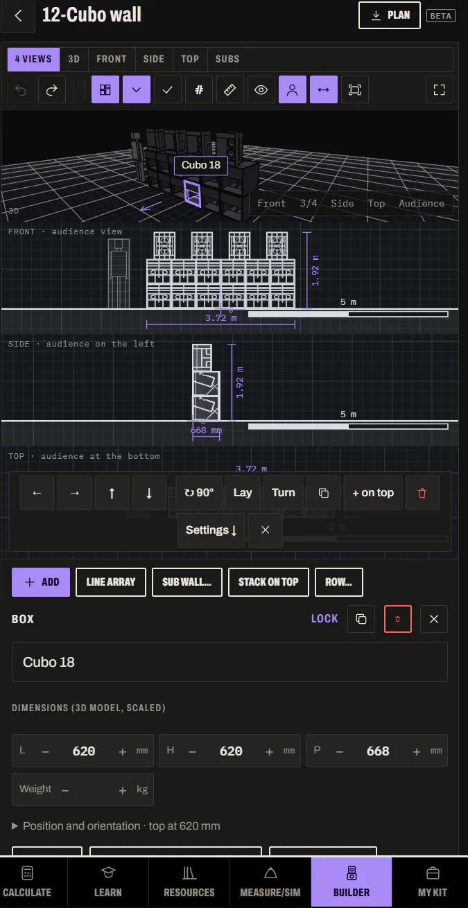Select the Cubo 18 label in 3D view

coord(201,165)
